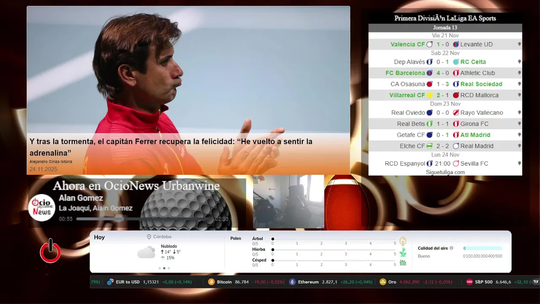Click the Sevilla FC crest
This screenshot has width=540, height=304.
click(x=456, y=163)
